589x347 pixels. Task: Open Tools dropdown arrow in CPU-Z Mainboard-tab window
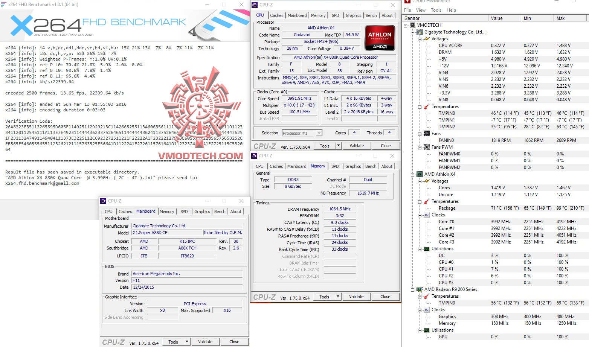pyautogui.click(x=186, y=342)
